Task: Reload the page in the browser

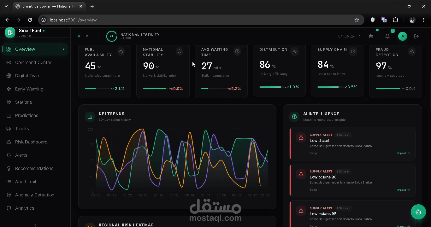Action: (x=30, y=20)
